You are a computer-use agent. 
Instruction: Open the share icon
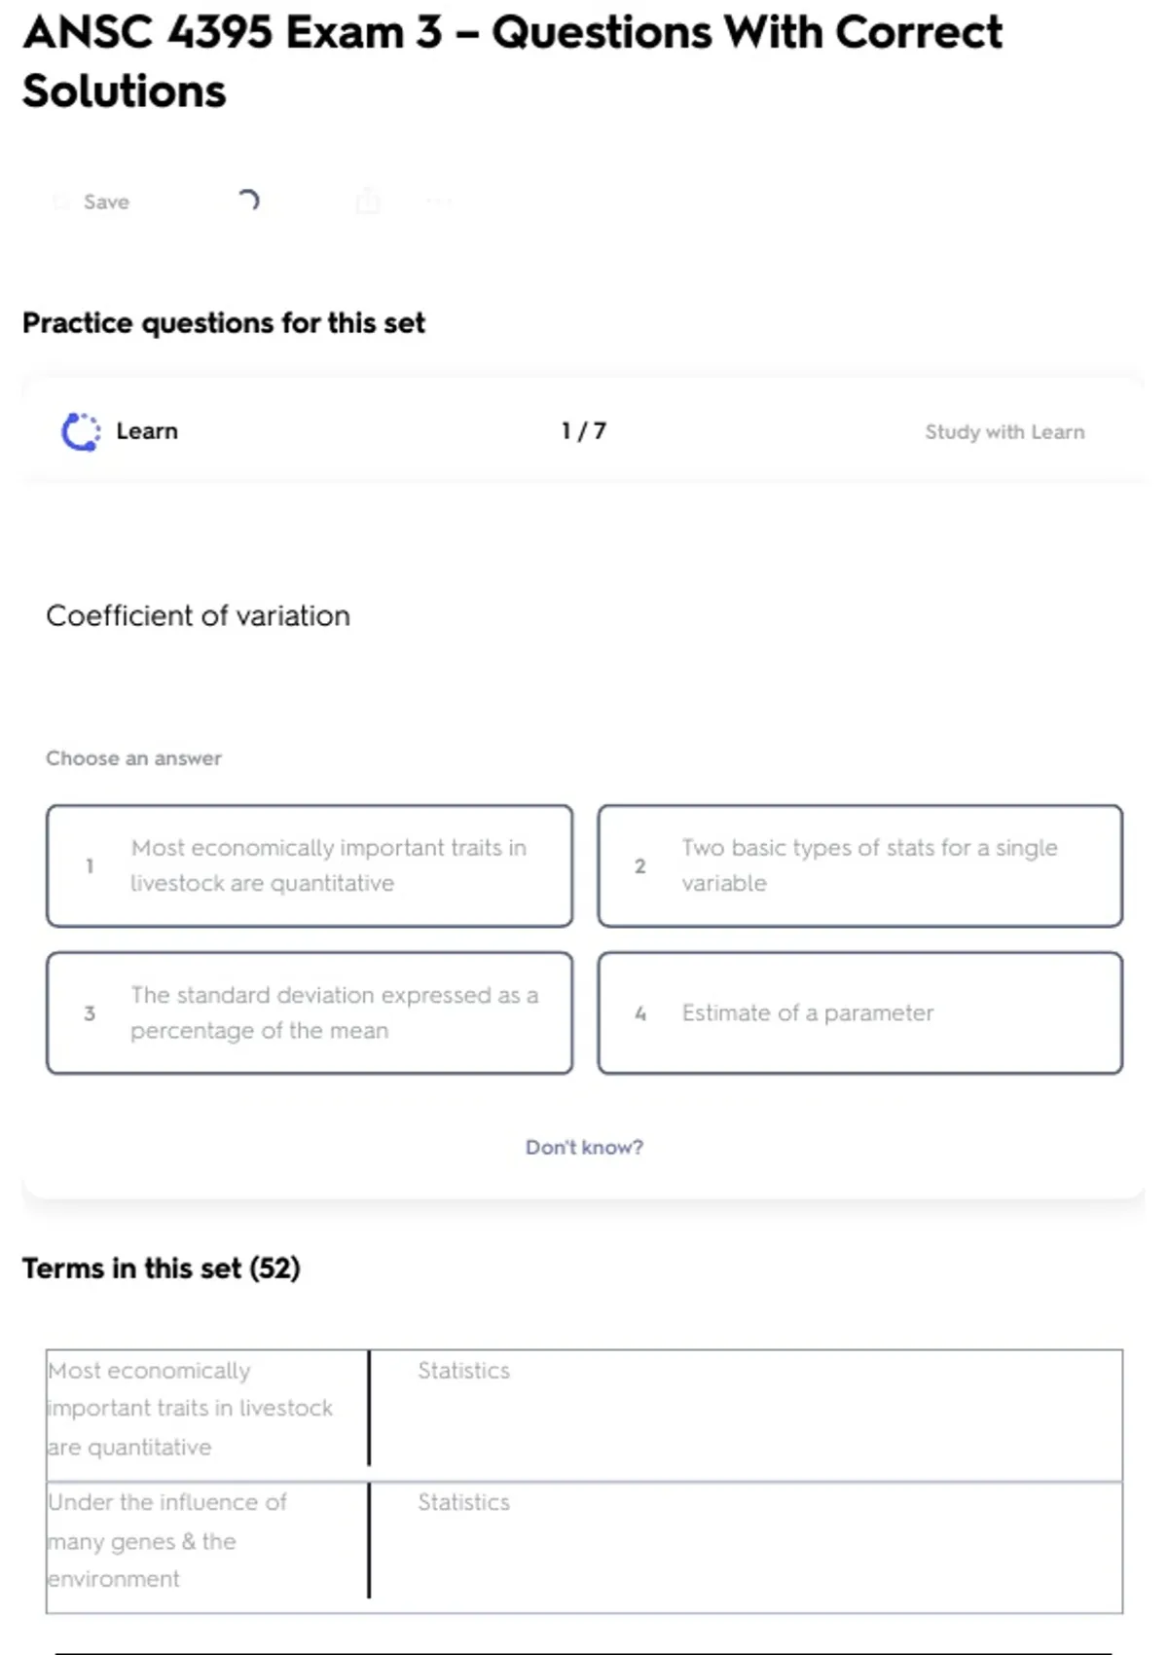[x=368, y=202]
